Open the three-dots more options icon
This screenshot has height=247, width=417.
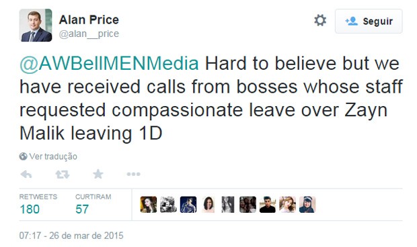[133, 174]
